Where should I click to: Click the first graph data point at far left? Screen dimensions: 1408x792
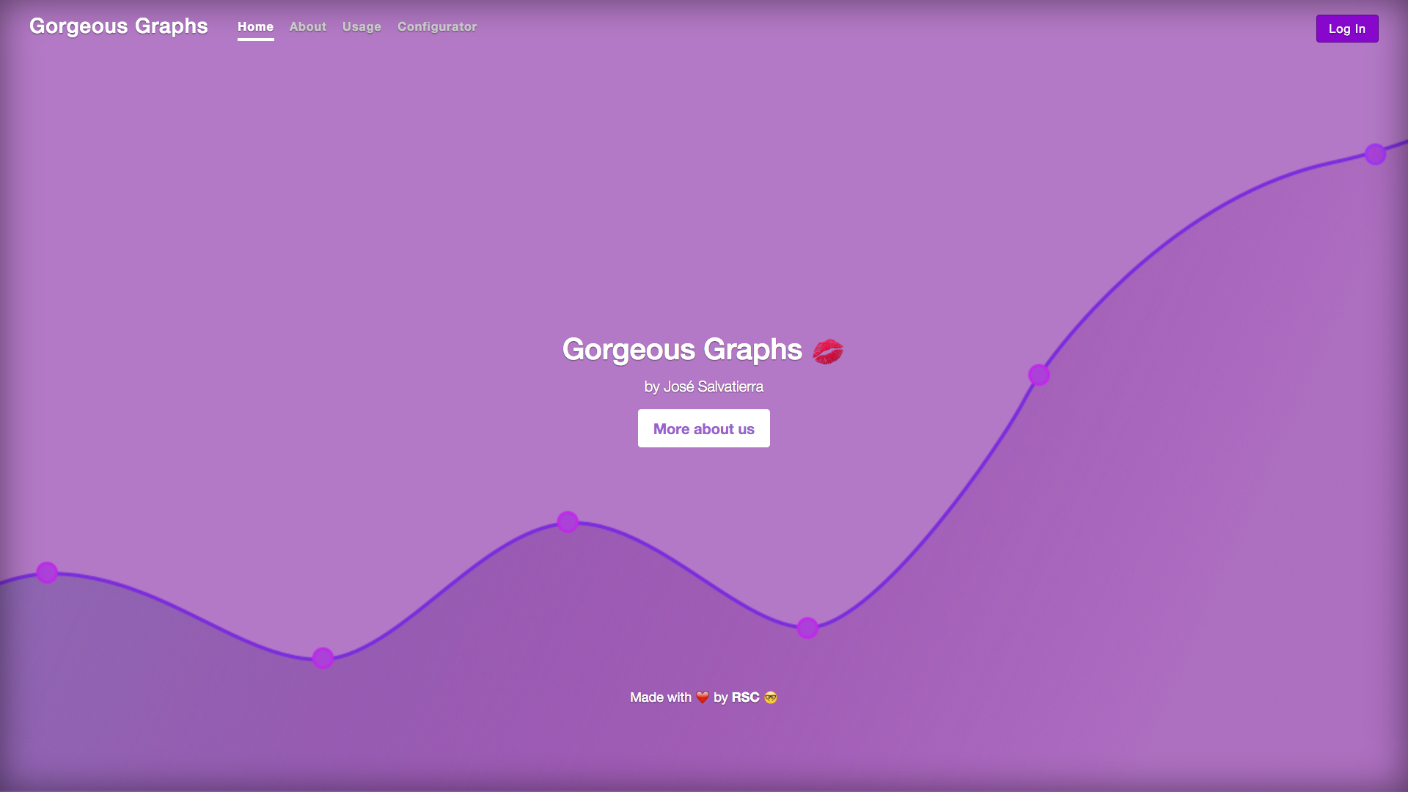pyautogui.click(x=47, y=573)
